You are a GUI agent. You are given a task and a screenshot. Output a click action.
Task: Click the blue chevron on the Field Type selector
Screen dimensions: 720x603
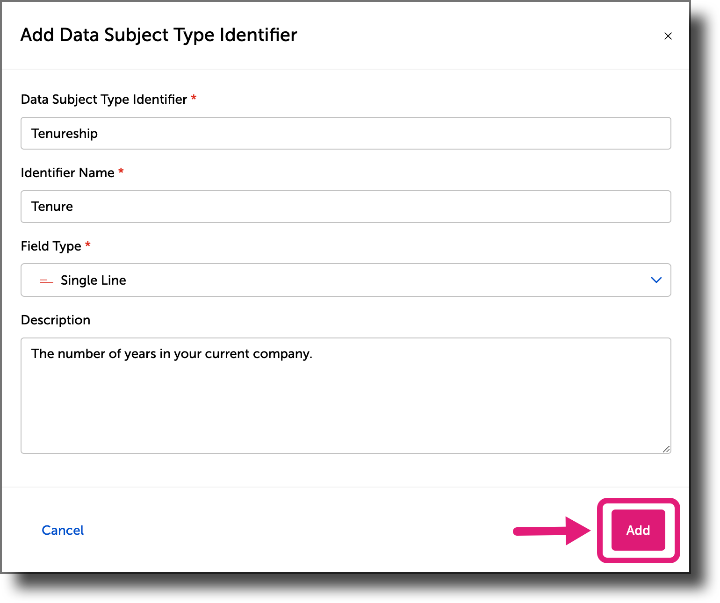(x=656, y=280)
